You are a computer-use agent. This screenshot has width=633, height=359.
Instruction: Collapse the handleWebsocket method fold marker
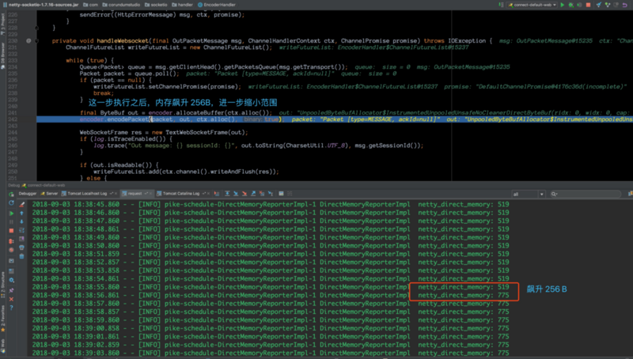[36, 41]
